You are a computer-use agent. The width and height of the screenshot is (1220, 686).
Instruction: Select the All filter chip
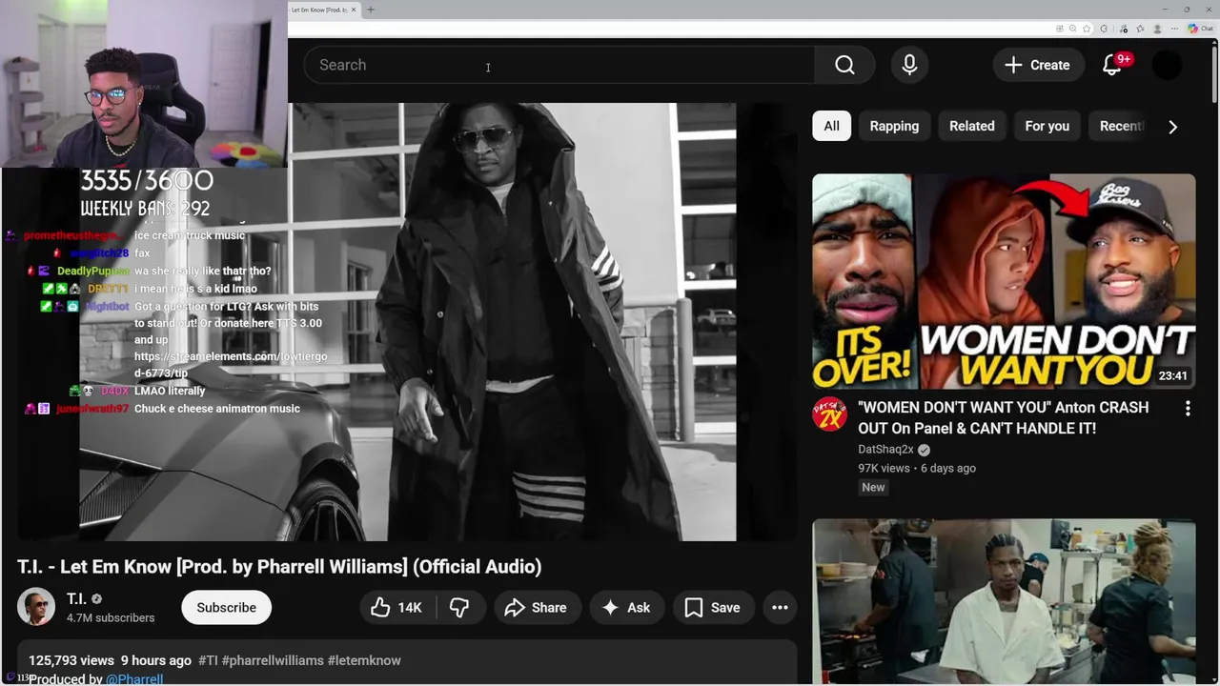pos(831,126)
